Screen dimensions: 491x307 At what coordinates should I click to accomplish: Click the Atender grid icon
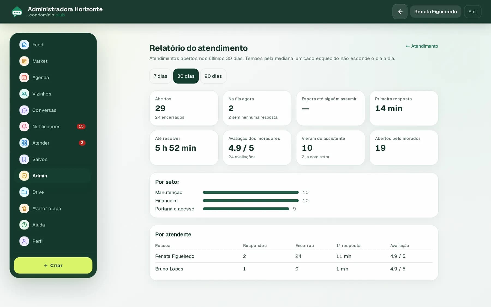tap(24, 143)
